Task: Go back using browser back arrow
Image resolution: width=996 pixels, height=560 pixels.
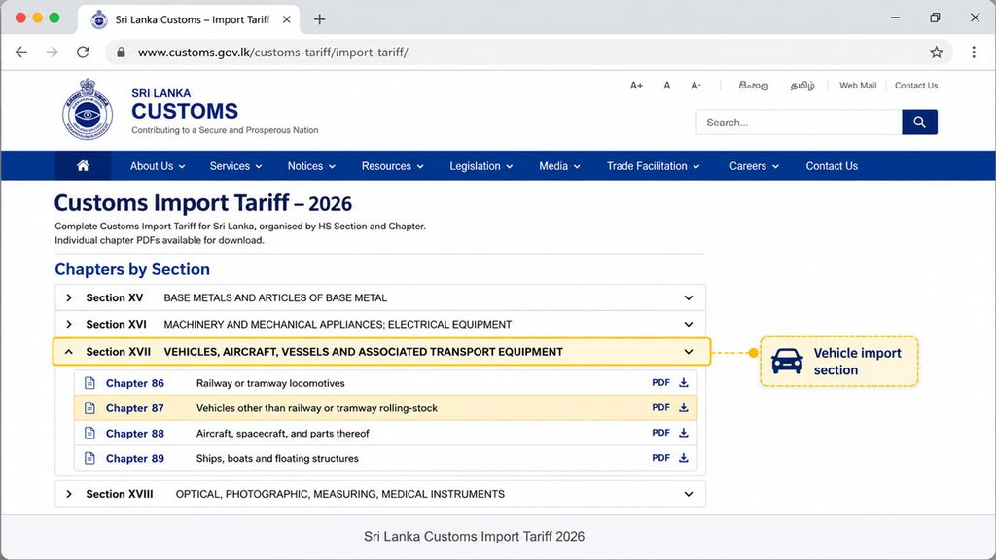Action: [21, 52]
